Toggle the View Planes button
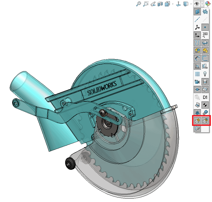Viewport: 212px width, 202px height. tap(197, 12)
